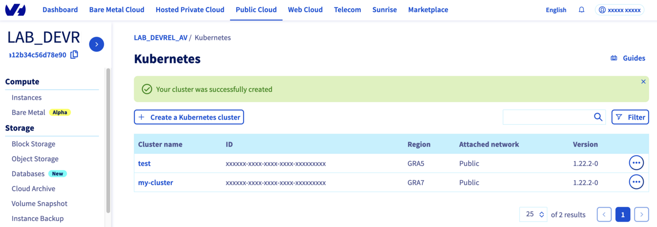Switch to Bare Metal Cloud
This screenshot has height=227, width=657.
click(117, 10)
